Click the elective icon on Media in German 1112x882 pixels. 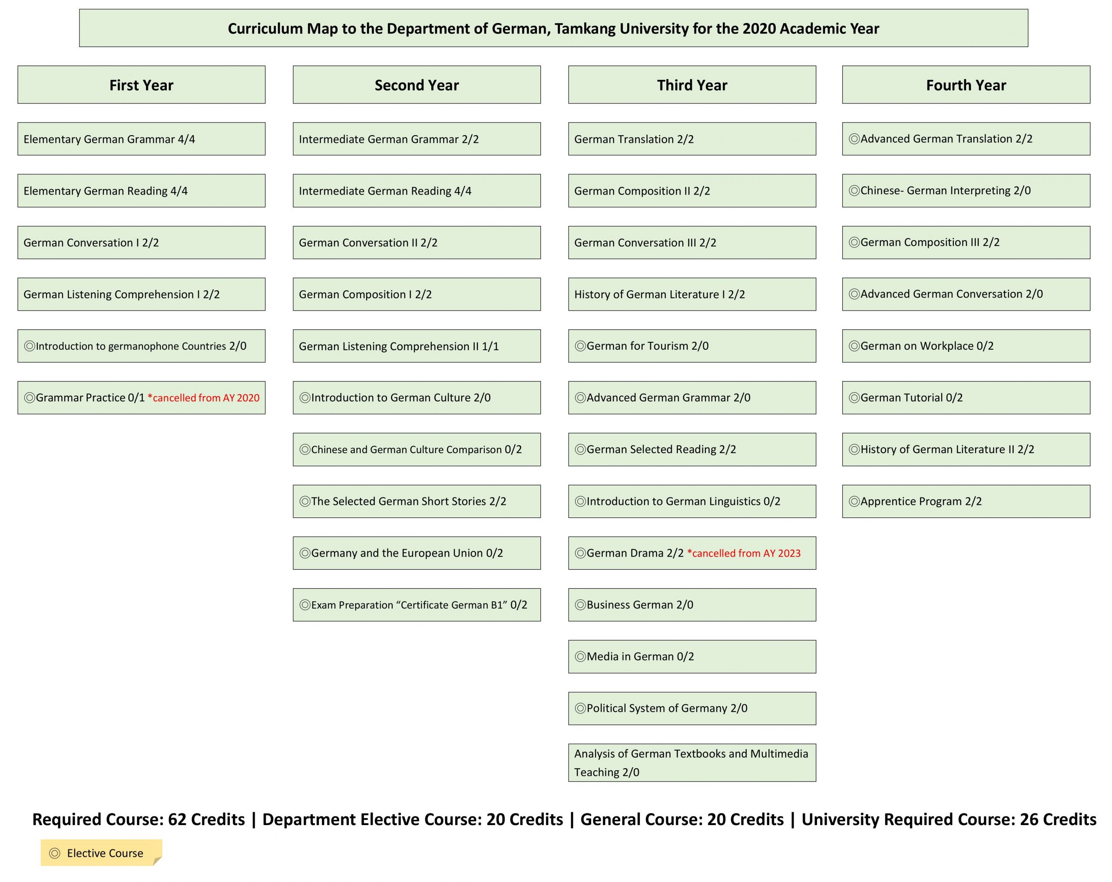pos(580,657)
